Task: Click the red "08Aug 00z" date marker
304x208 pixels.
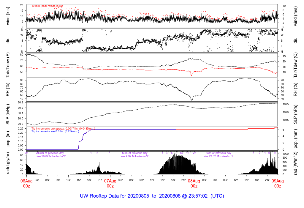Action: click(194, 183)
